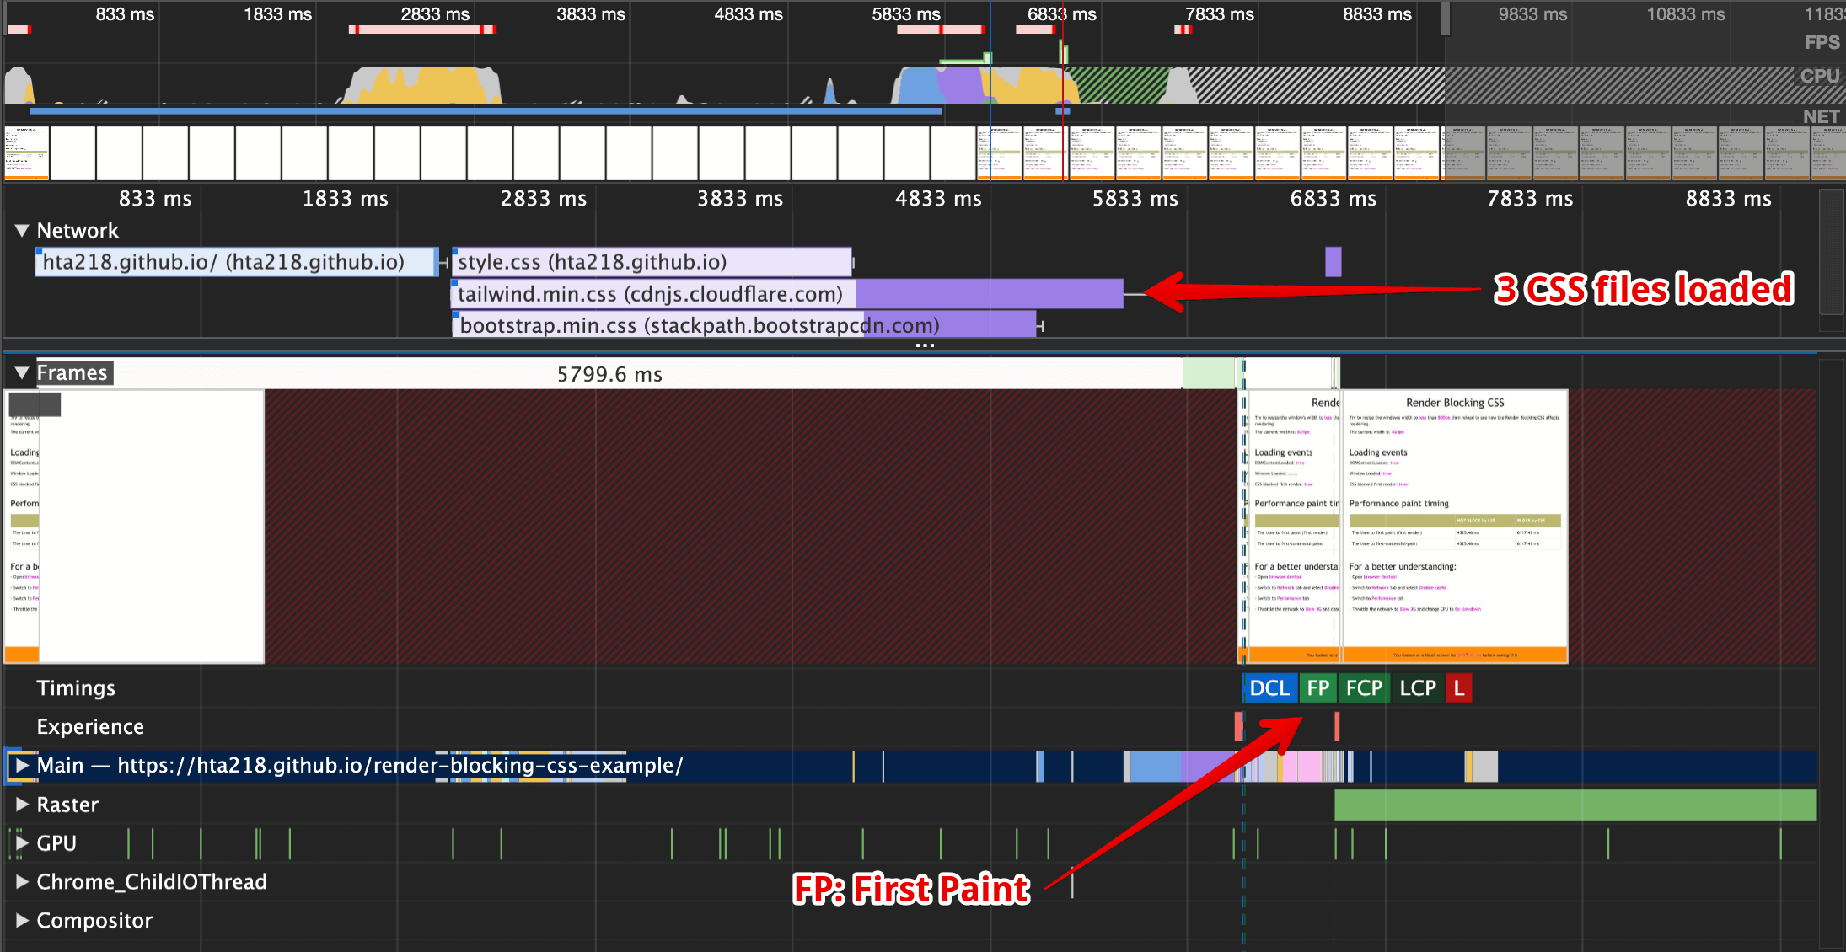This screenshot has height=952, width=1846.
Task: Click the green Raster activity bar
Action: point(1575,805)
